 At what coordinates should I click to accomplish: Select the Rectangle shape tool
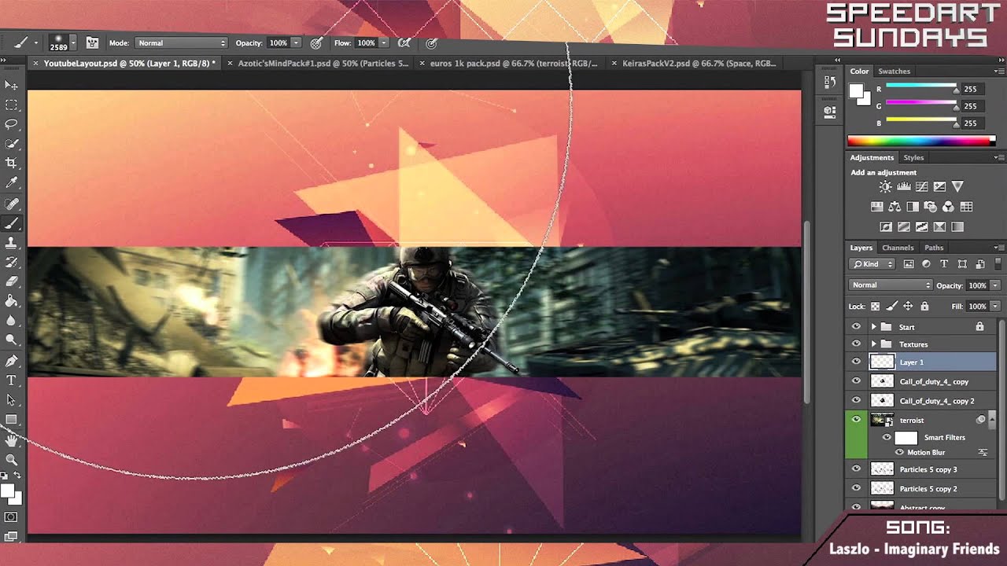[11, 420]
